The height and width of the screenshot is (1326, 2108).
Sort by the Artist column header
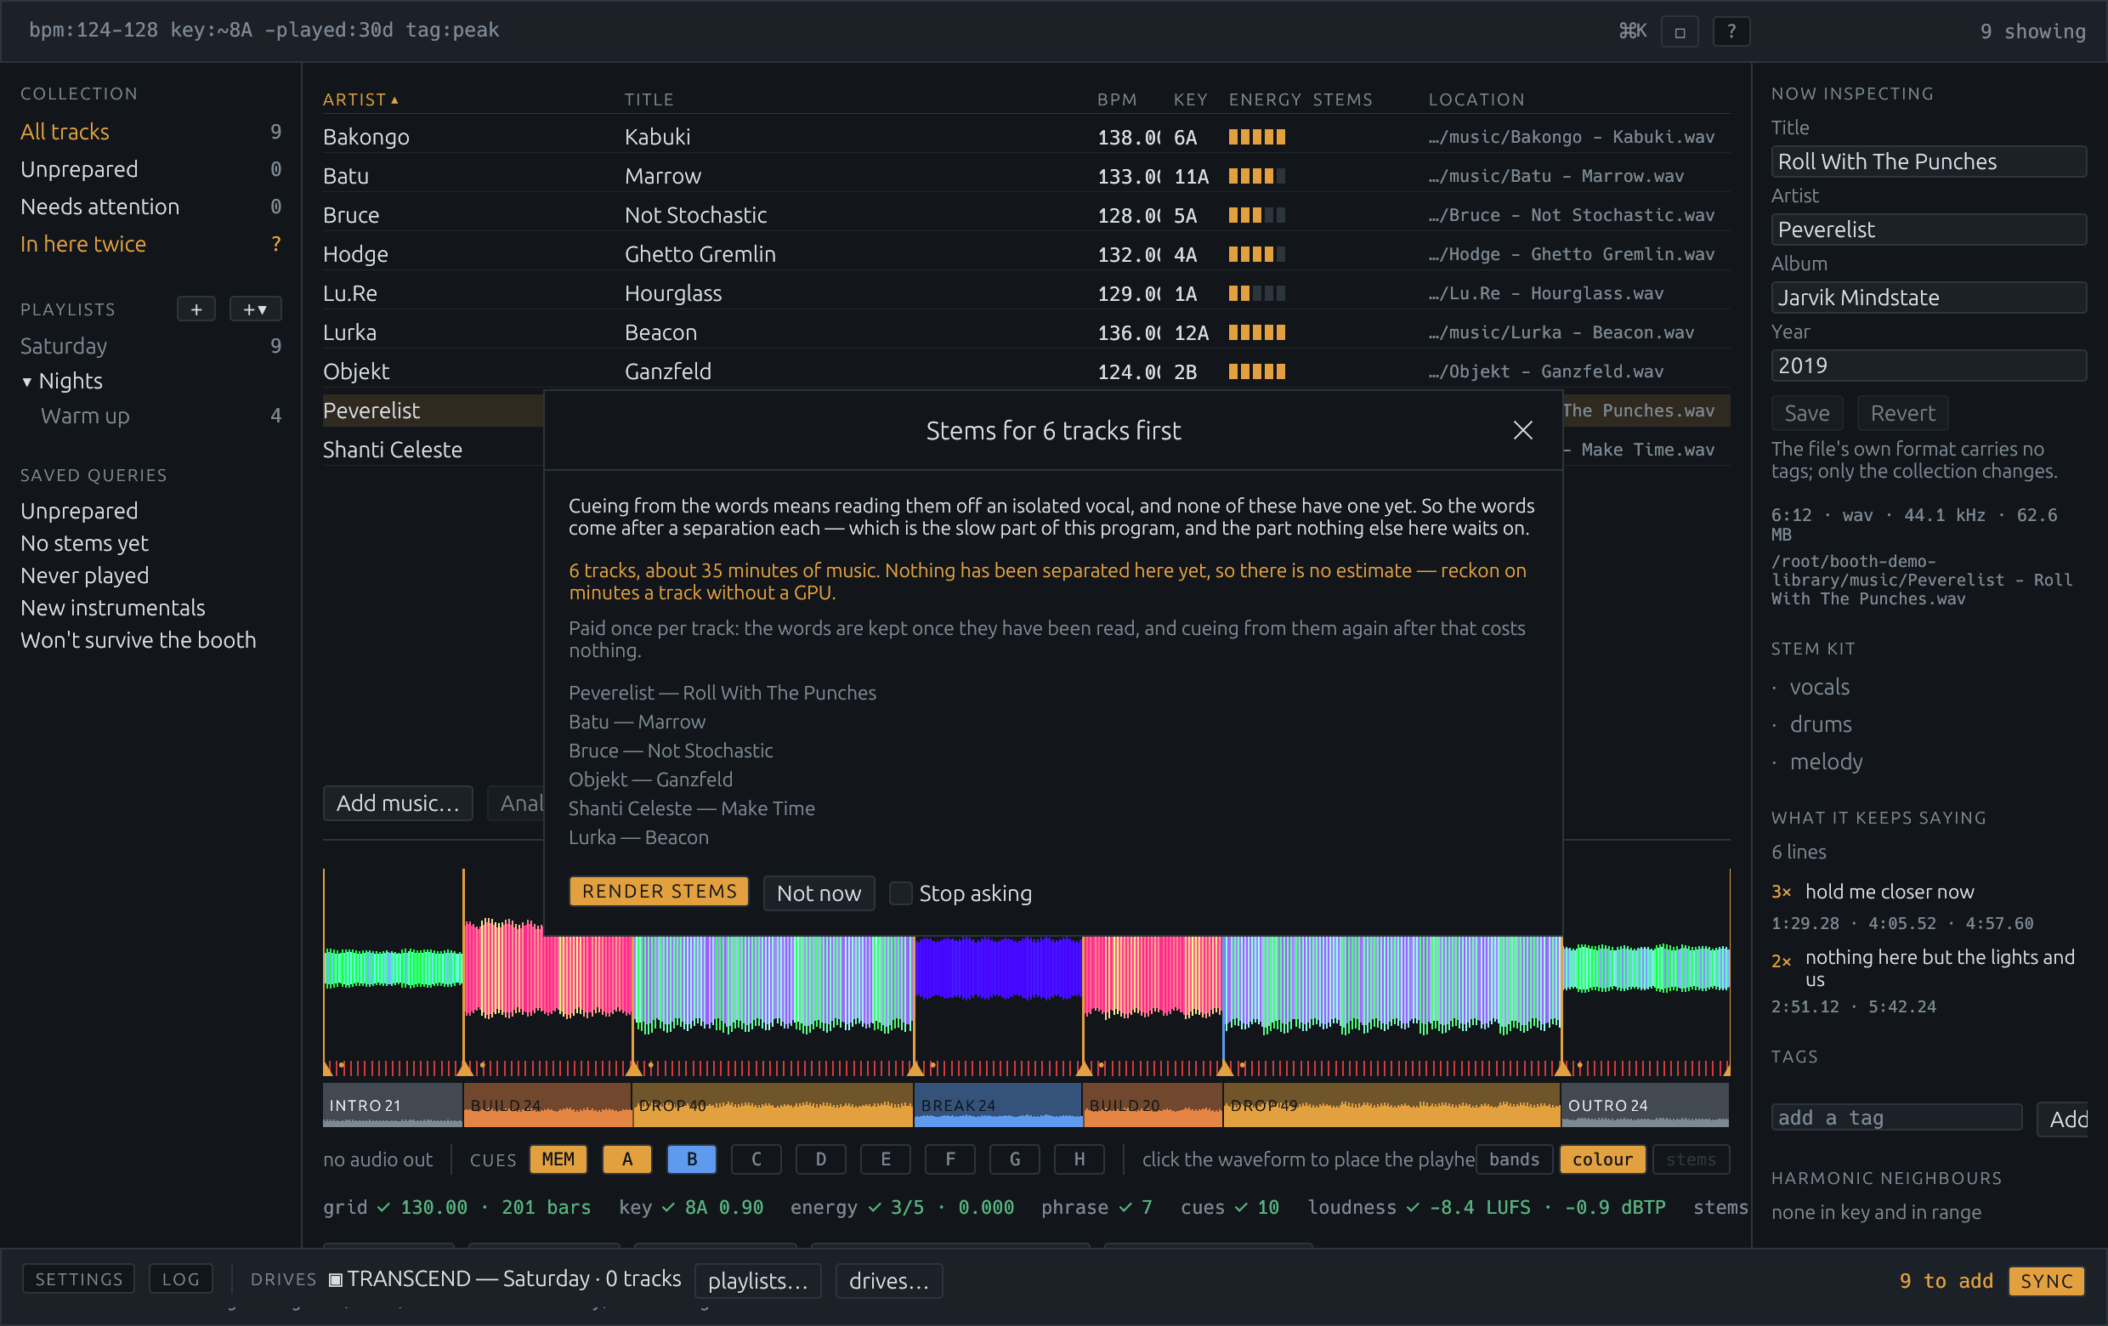tap(360, 99)
